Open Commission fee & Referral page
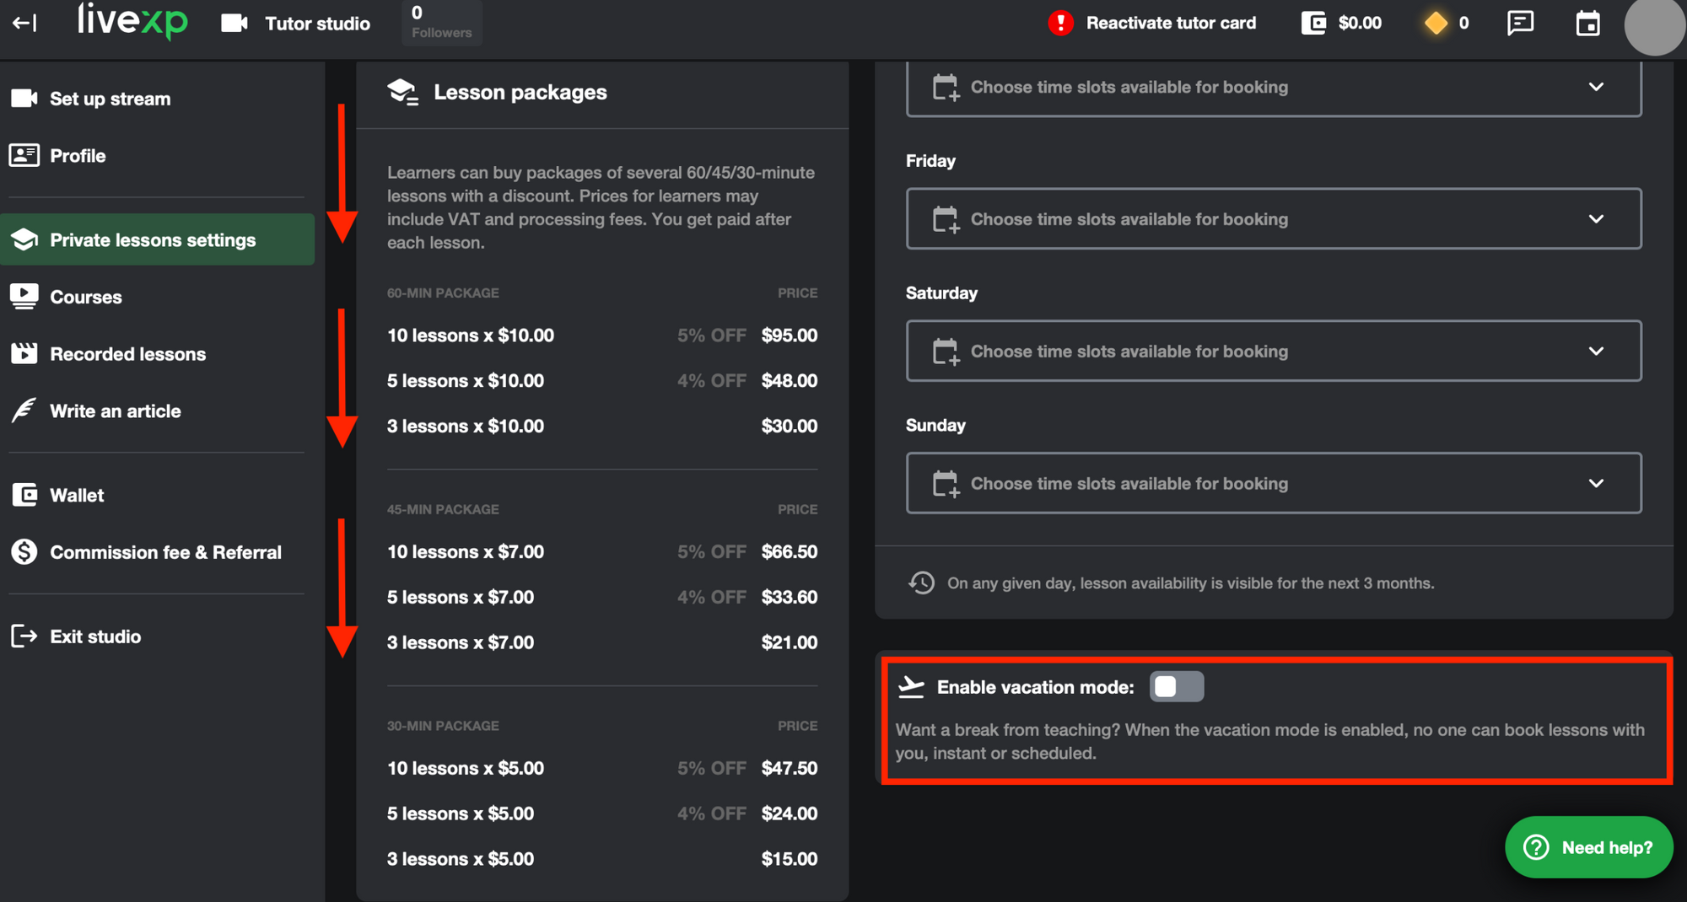 click(x=165, y=552)
